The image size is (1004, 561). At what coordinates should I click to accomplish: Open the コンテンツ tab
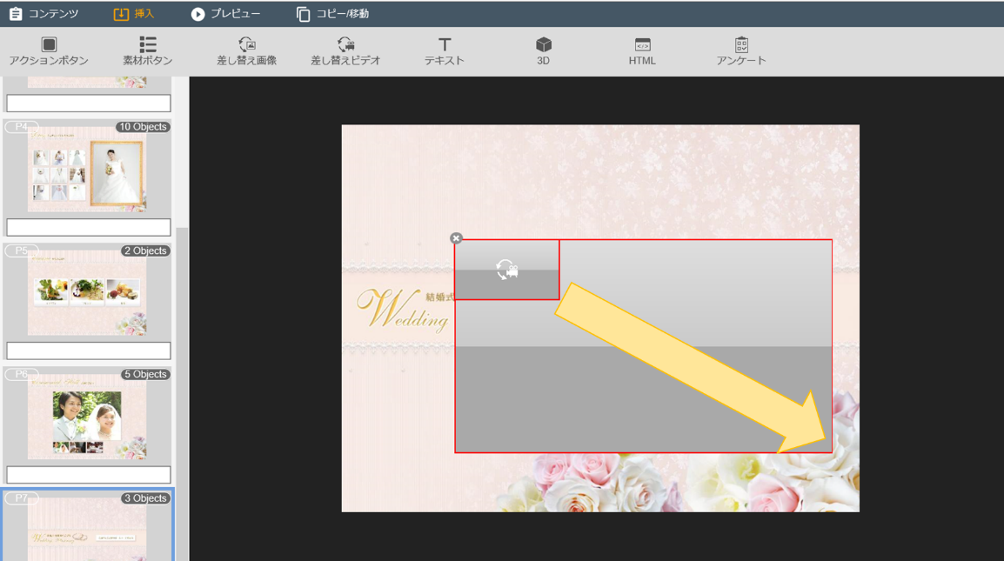pos(44,14)
